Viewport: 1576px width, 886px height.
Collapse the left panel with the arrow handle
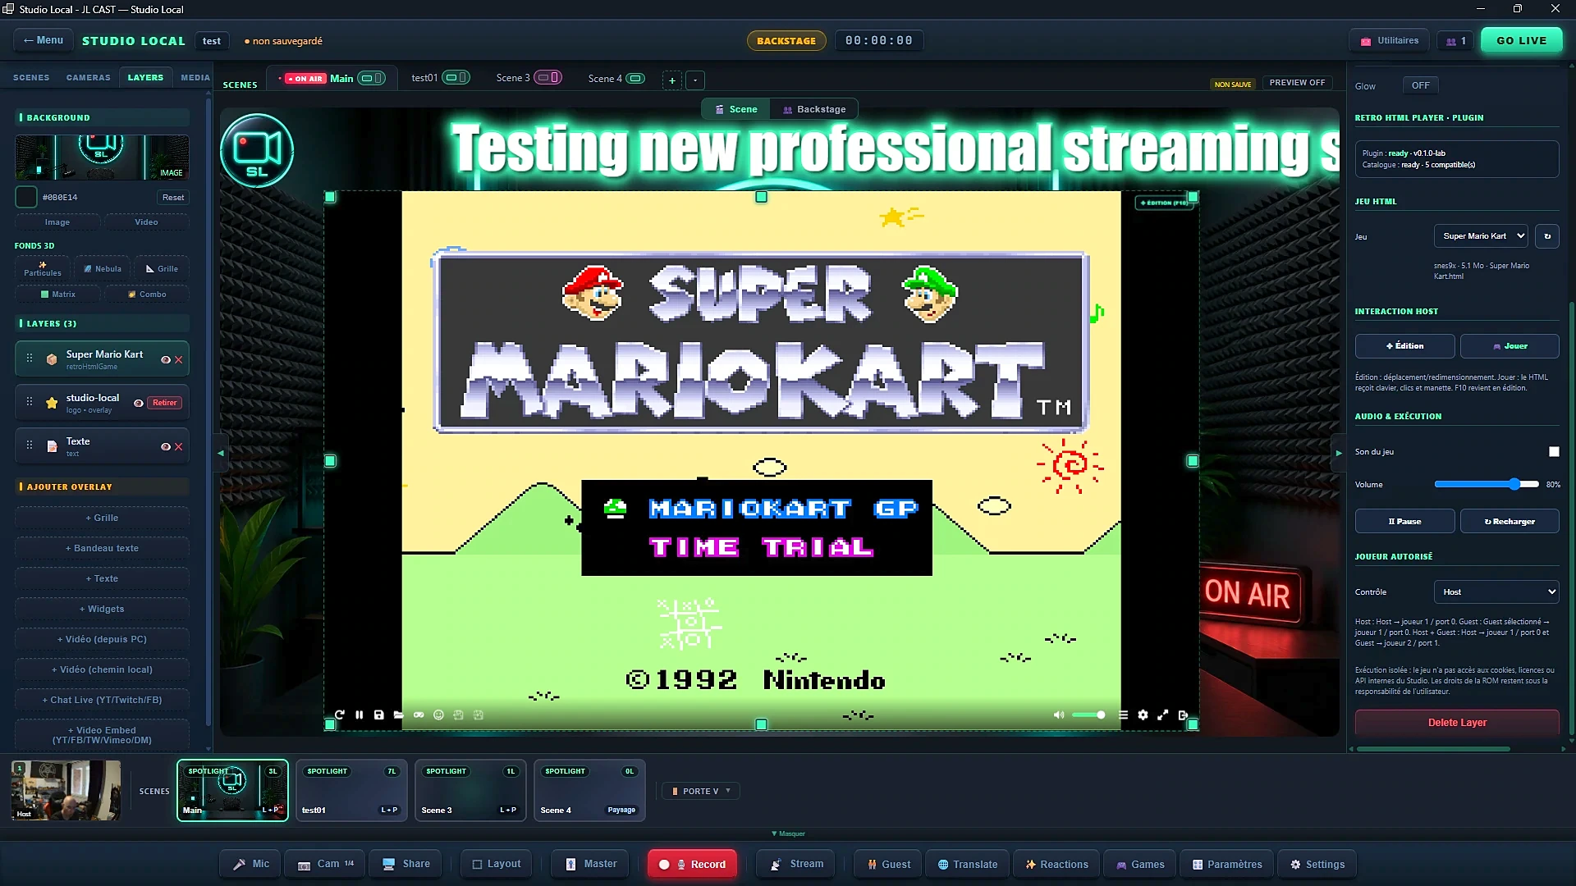pyautogui.click(x=220, y=453)
